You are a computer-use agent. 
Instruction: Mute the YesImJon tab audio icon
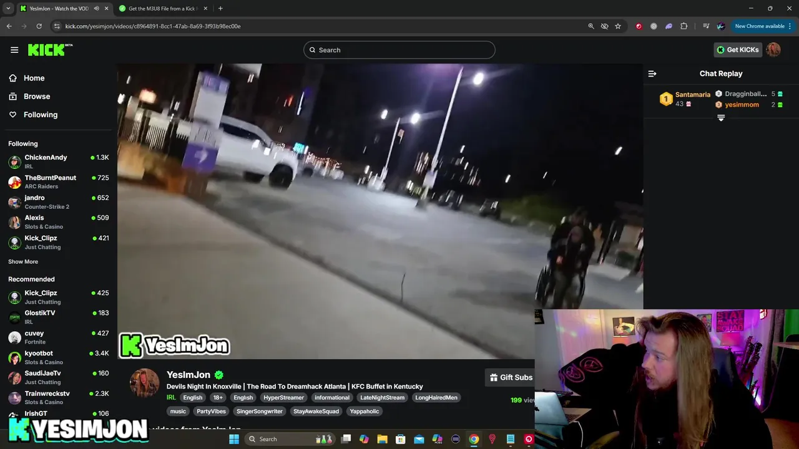[x=96, y=9]
